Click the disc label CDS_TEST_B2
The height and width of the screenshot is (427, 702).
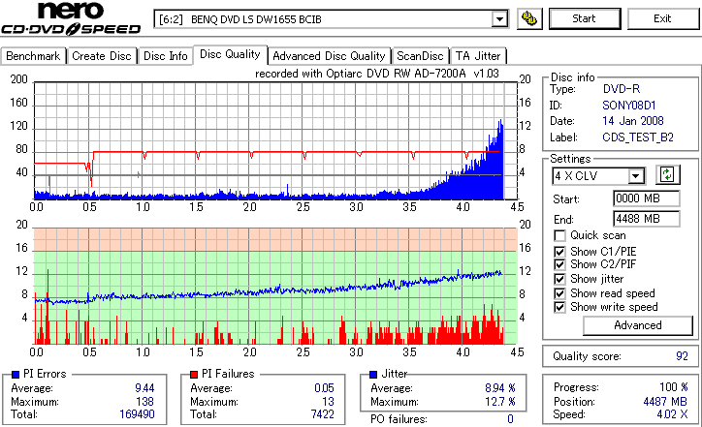(638, 137)
